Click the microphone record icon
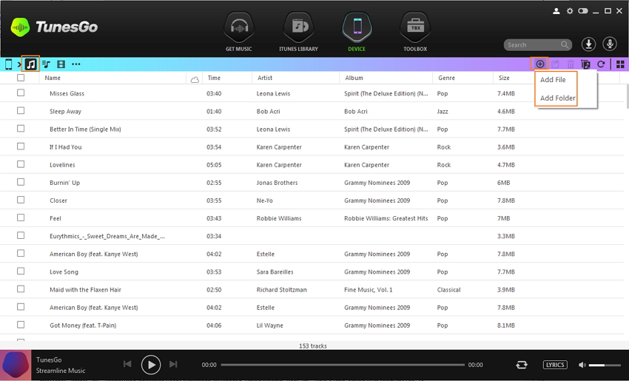 point(610,44)
